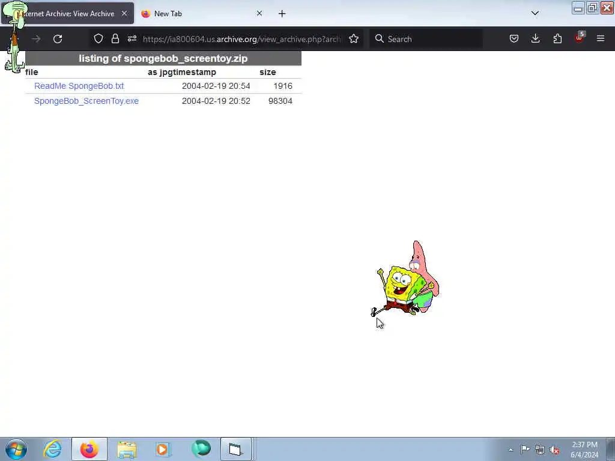Open the SpongeBob_ScreenToy.exe link
This screenshot has height=461, width=615.
pyautogui.click(x=86, y=101)
